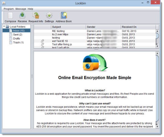Click split-pane handle between list and preview
Viewport: 164px width, 137px height.
[x=96, y=50]
